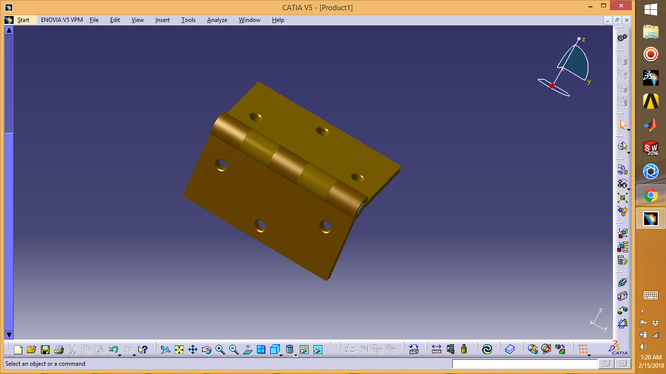
Task: Expand the orange pattern icon dropdown arrow
Action: pyautogui.click(x=589, y=355)
